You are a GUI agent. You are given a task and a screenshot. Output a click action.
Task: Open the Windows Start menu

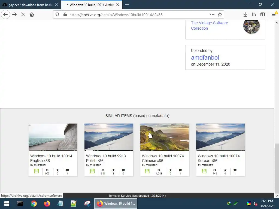click(7, 204)
